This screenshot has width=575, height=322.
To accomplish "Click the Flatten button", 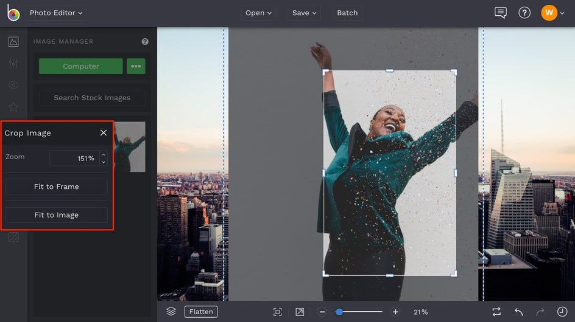I will [x=201, y=312].
